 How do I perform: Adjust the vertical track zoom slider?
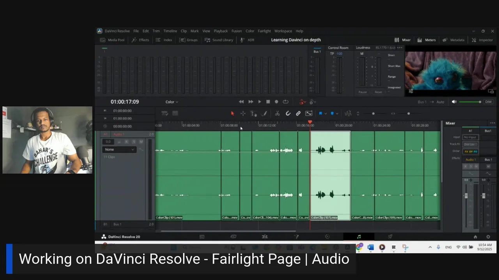click(373, 114)
